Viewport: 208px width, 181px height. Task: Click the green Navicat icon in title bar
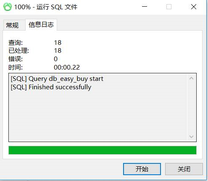click(8, 7)
